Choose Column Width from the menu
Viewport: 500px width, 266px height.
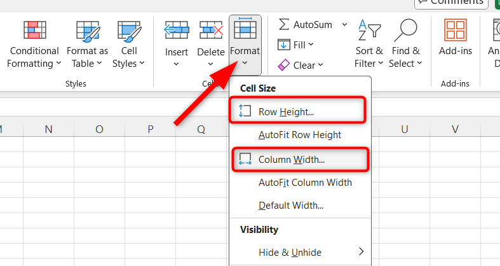click(x=292, y=160)
